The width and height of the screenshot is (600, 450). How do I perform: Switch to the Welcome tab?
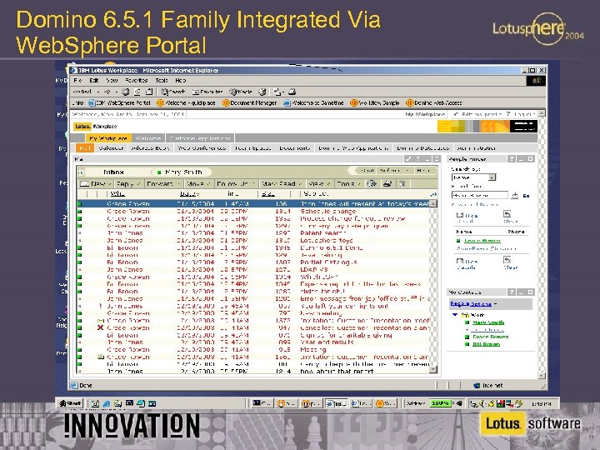click(x=148, y=138)
